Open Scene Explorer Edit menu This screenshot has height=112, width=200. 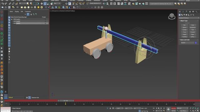pos(22,12)
